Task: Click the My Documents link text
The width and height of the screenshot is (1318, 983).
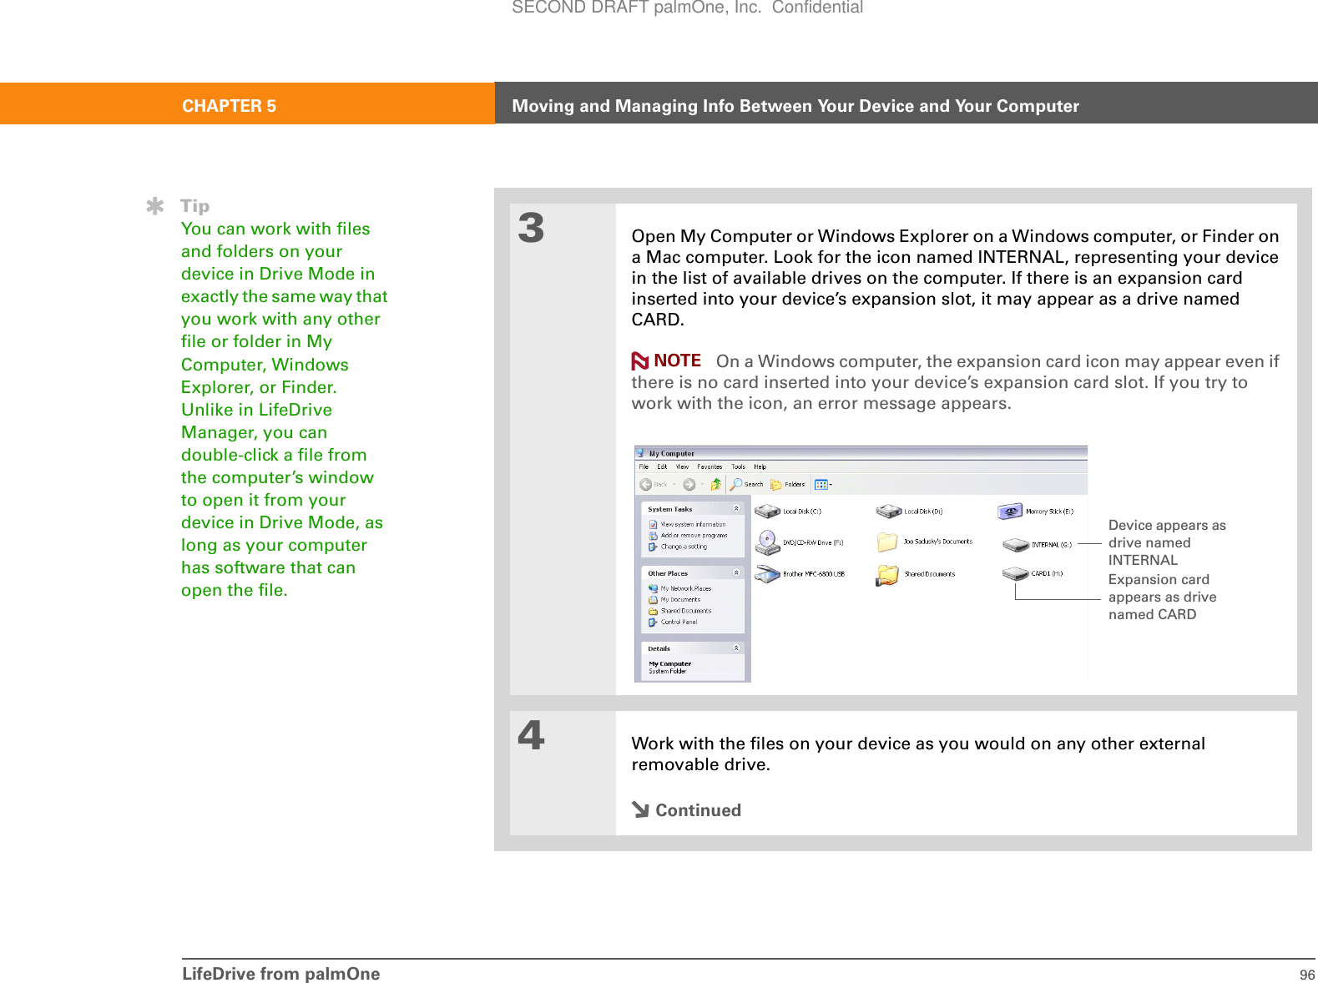Action: 681,600
